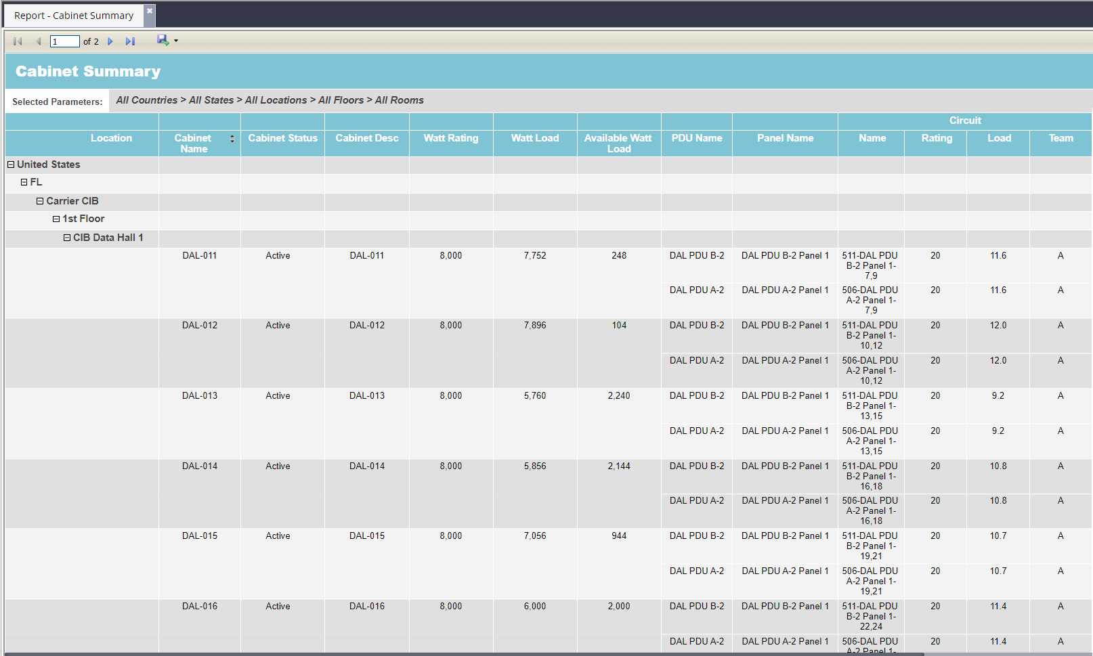Select the Report - Cabinet Summary tab
Screen dimensions: 1093x656
click(x=72, y=15)
